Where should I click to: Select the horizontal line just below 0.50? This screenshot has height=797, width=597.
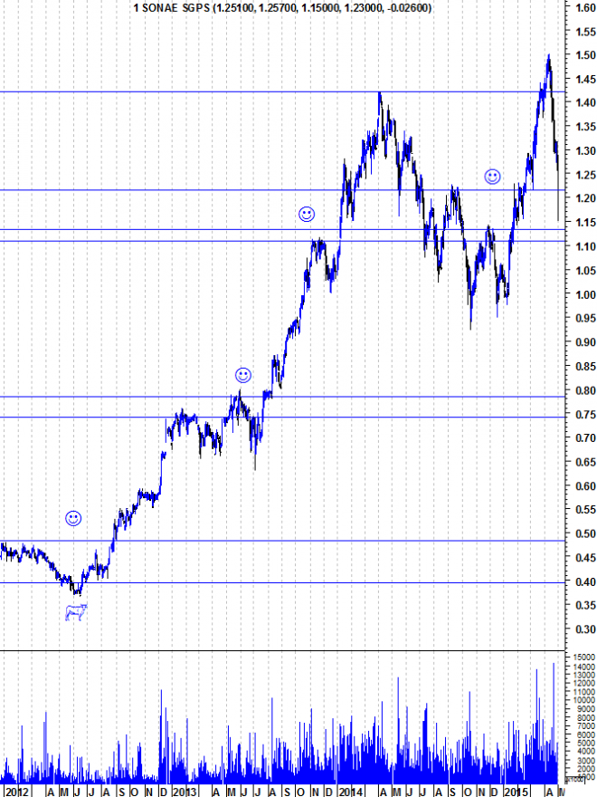(x=282, y=541)
